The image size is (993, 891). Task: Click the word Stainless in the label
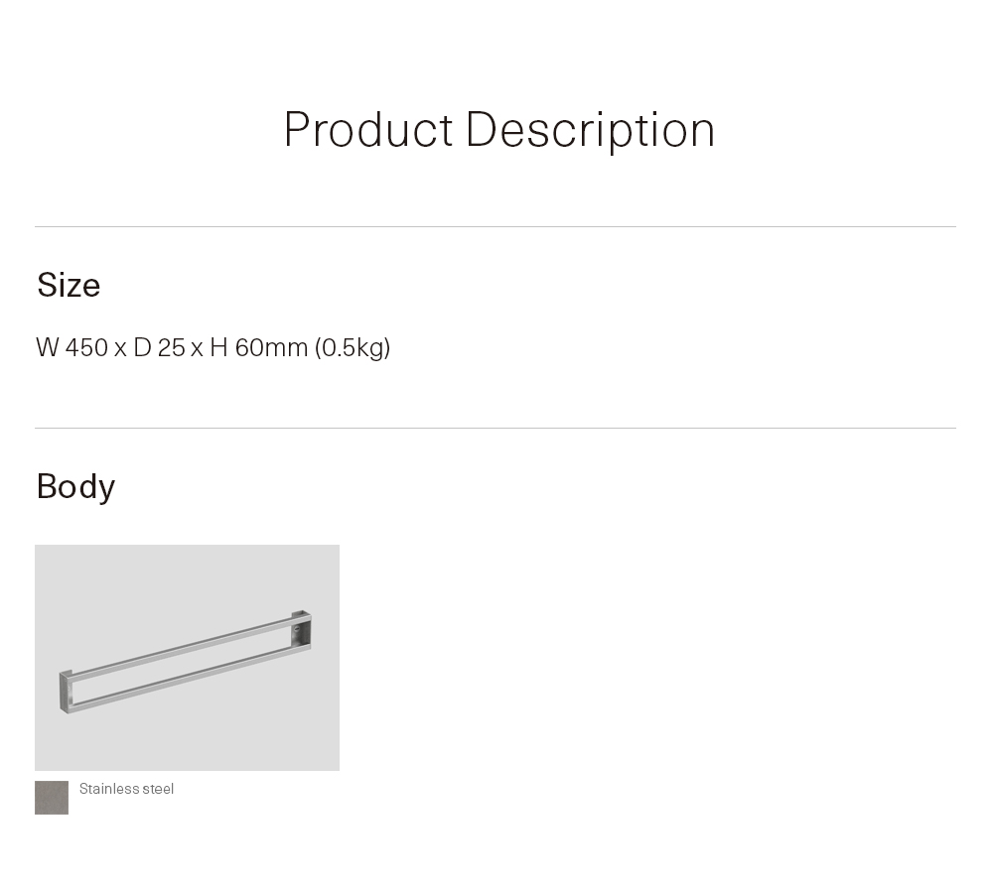(x=108, y=789)
